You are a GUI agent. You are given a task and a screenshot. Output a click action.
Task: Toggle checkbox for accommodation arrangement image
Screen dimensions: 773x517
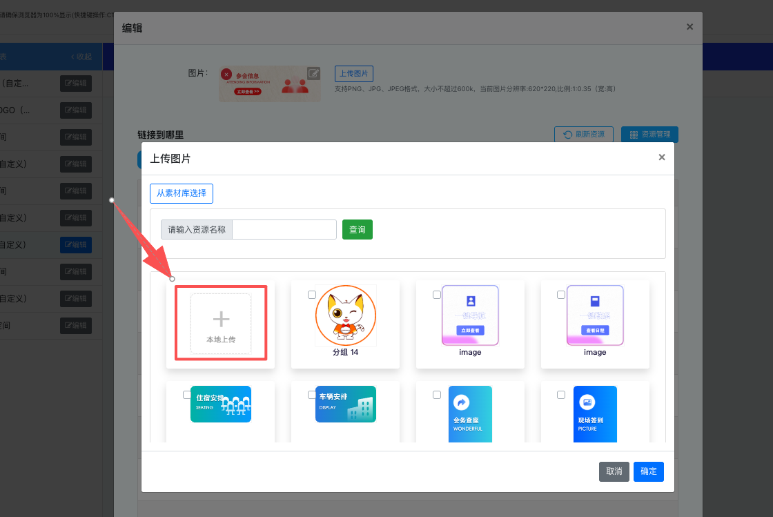pyautogui.click(x=187, y=395)
